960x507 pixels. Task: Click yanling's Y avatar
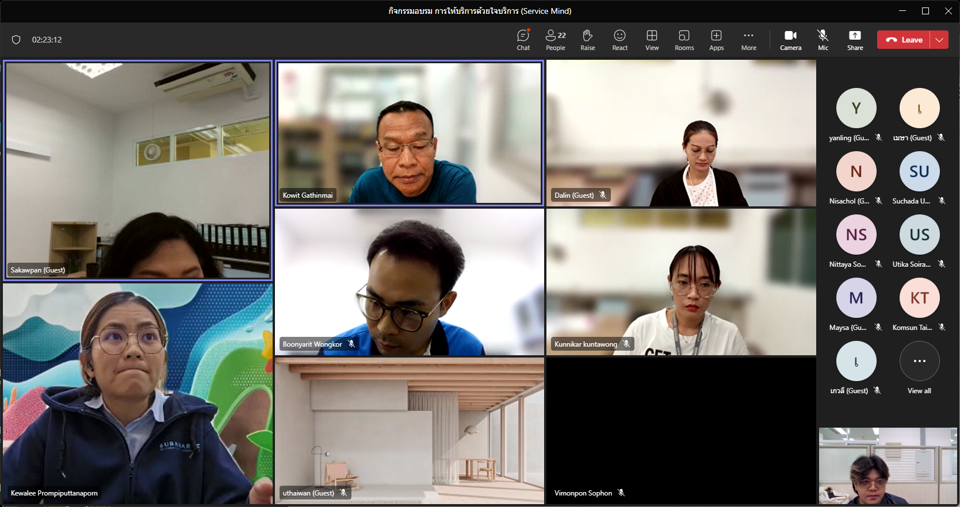856,108
